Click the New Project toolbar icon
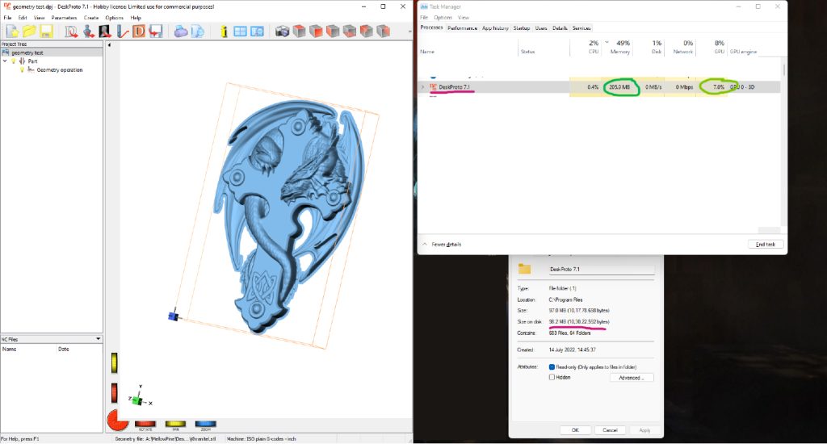 coord(12,31)
